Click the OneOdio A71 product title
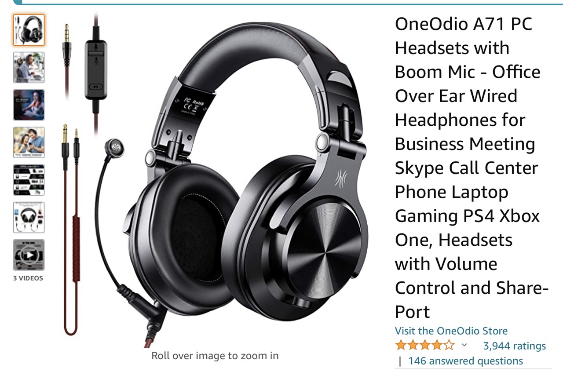This screenshot has width=563, height=379. pos(472,168)
